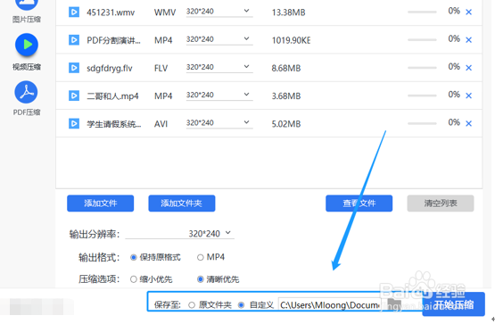Viewport: 495px width, 324px height.
Task: Click the play icon beside 451231.wmv
Action: [x=74, y=12]
